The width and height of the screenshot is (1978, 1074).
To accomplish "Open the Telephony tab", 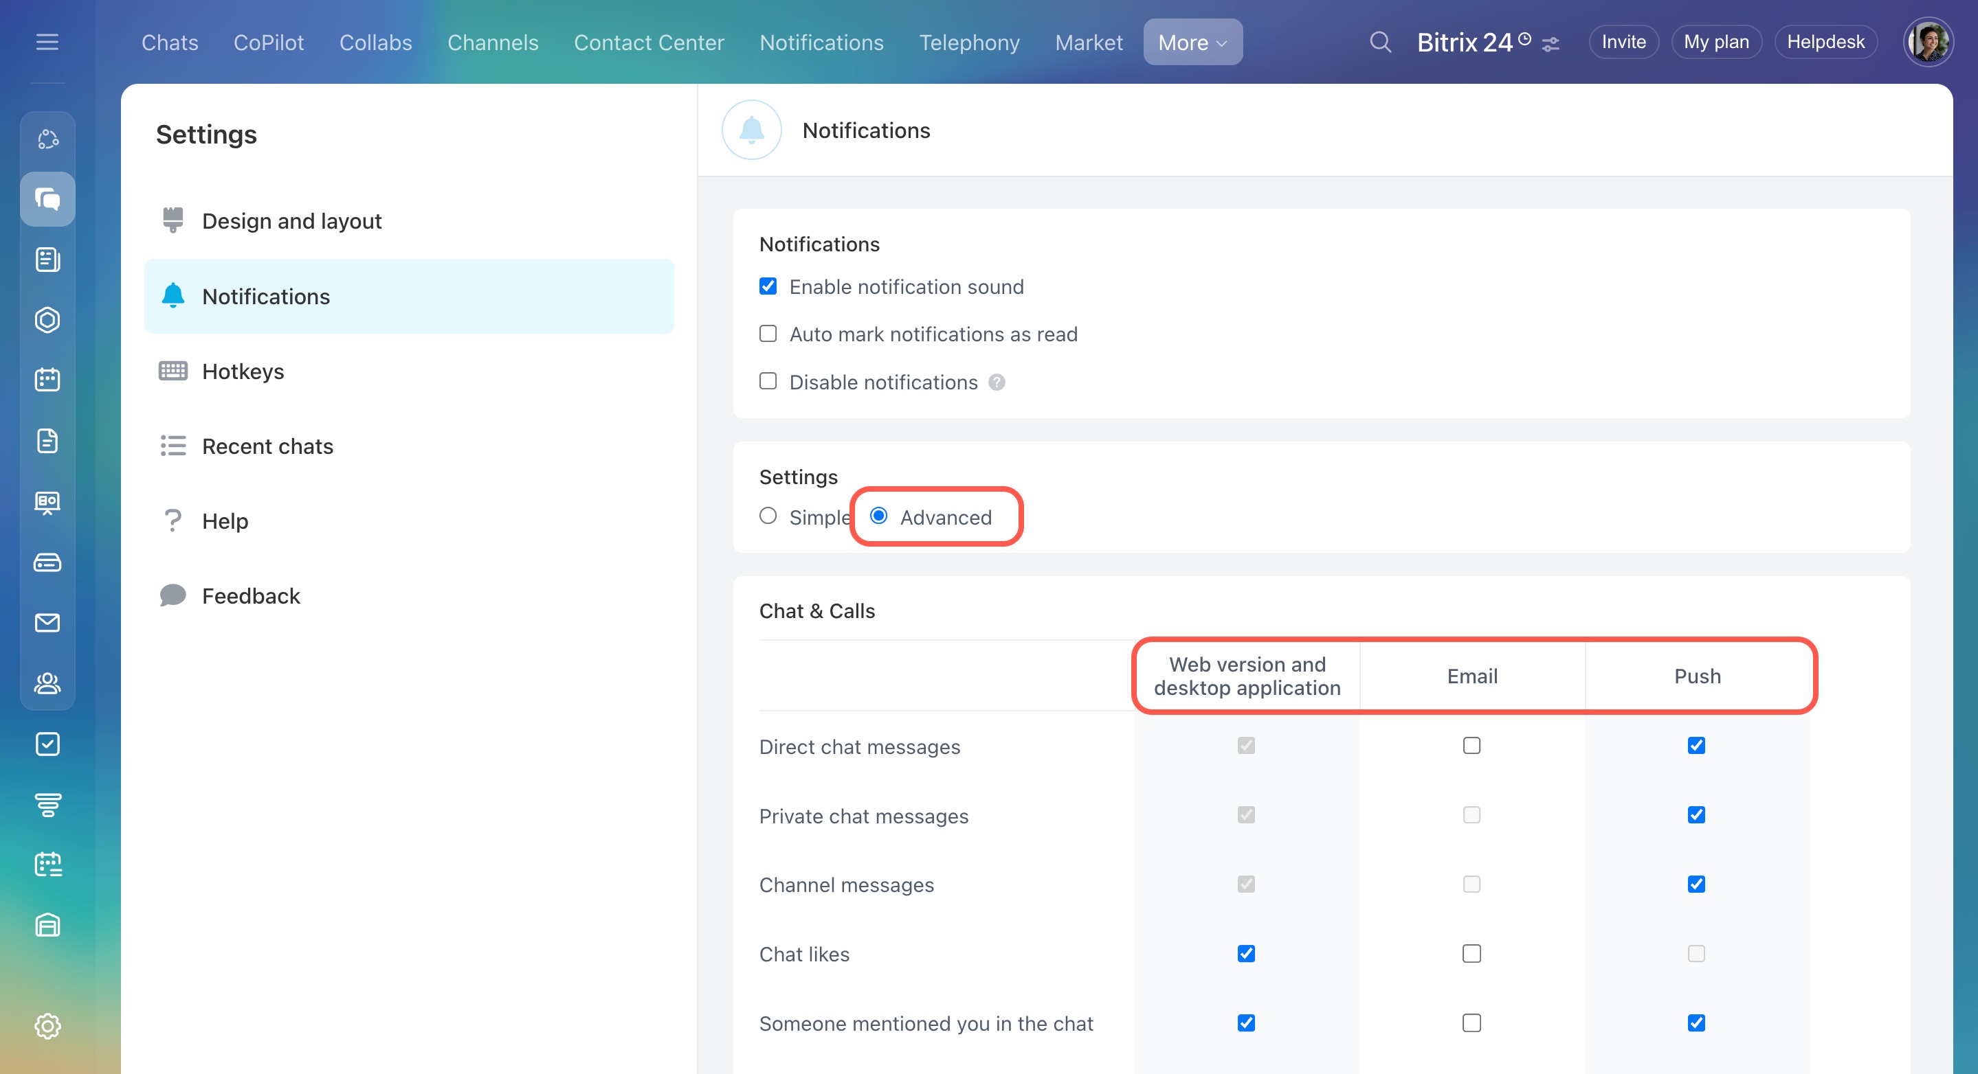I will [969, 42].
